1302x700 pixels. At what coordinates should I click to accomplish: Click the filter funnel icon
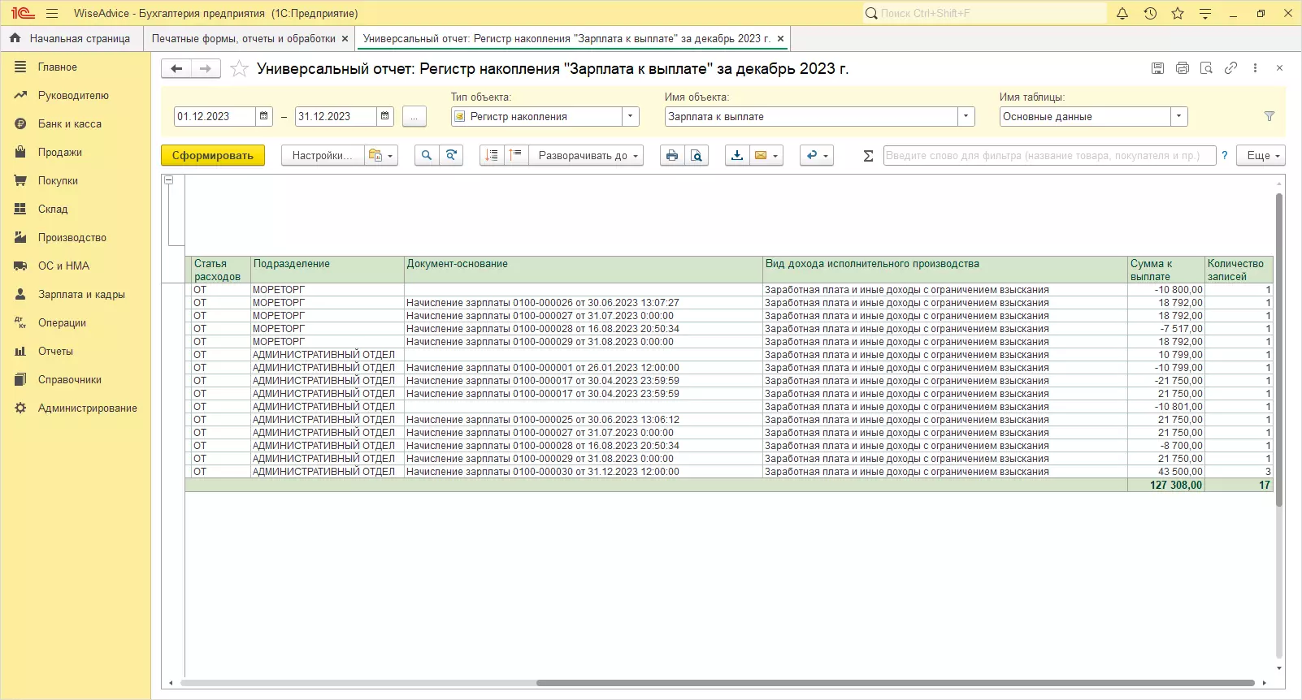pos(1269,116)
